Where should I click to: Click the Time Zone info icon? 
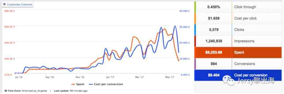(x=6, y=91)
